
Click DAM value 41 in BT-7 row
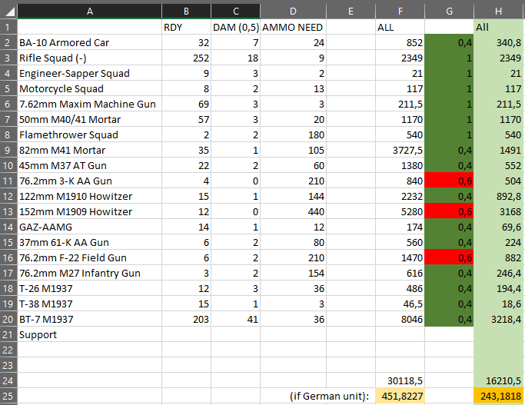pos(236,320)
